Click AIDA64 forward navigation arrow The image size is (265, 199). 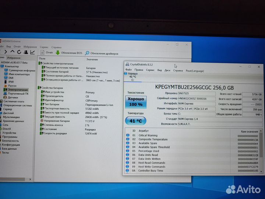click(x=6, y=52)
